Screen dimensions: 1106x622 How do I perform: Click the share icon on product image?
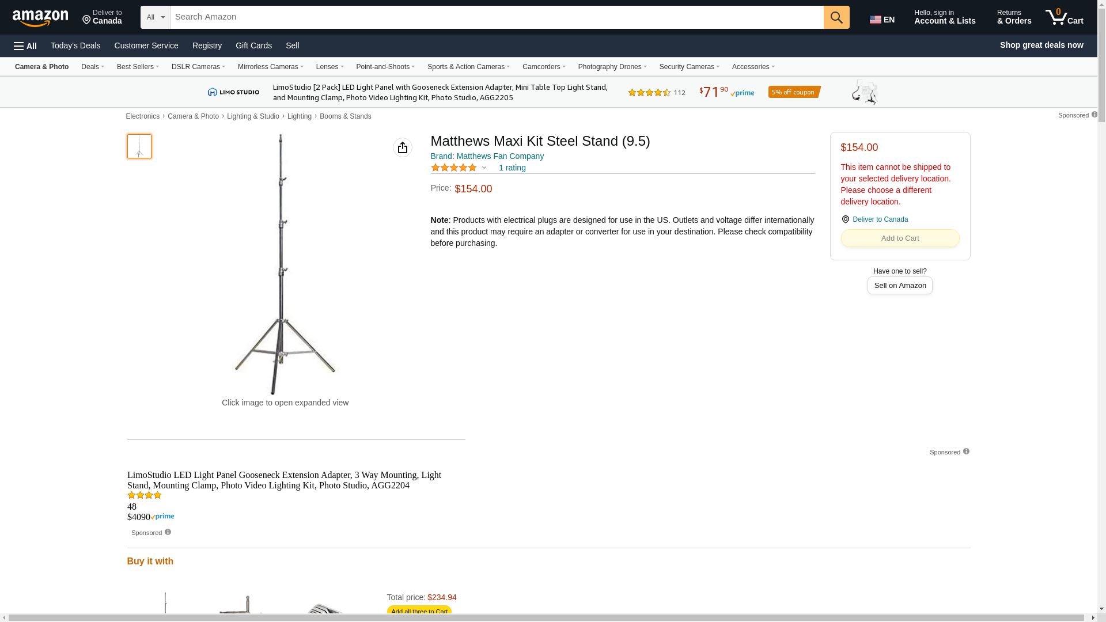[x=403, y=147]
